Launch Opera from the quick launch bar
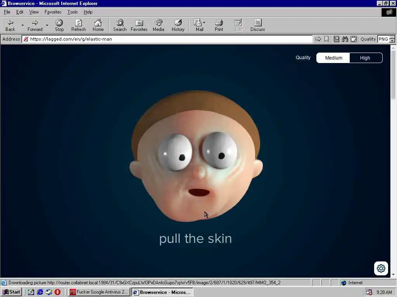 (57, 292)
